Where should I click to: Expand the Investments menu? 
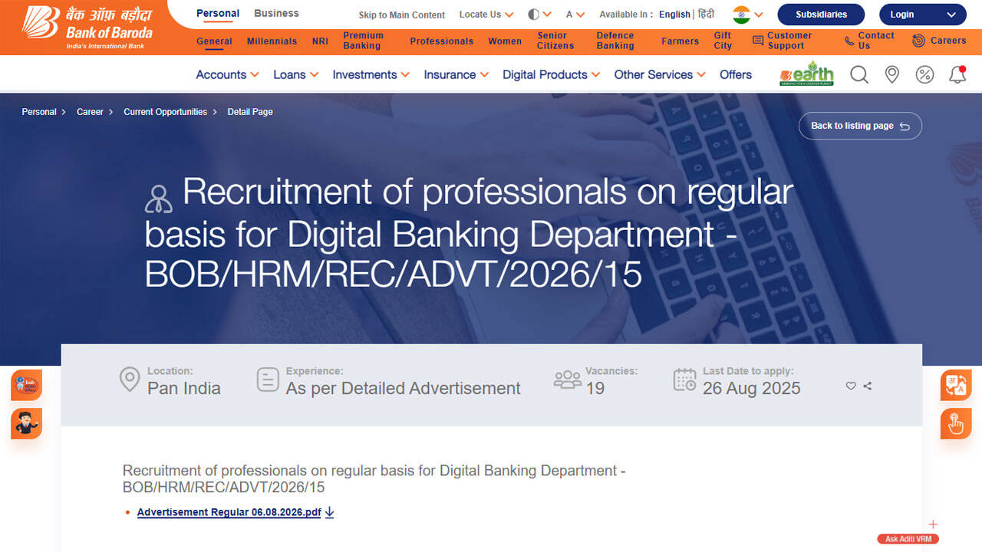click(x=371, y=74)
